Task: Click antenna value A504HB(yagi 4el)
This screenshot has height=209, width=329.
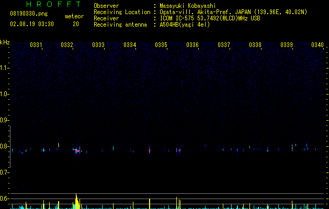Action: 185,25
